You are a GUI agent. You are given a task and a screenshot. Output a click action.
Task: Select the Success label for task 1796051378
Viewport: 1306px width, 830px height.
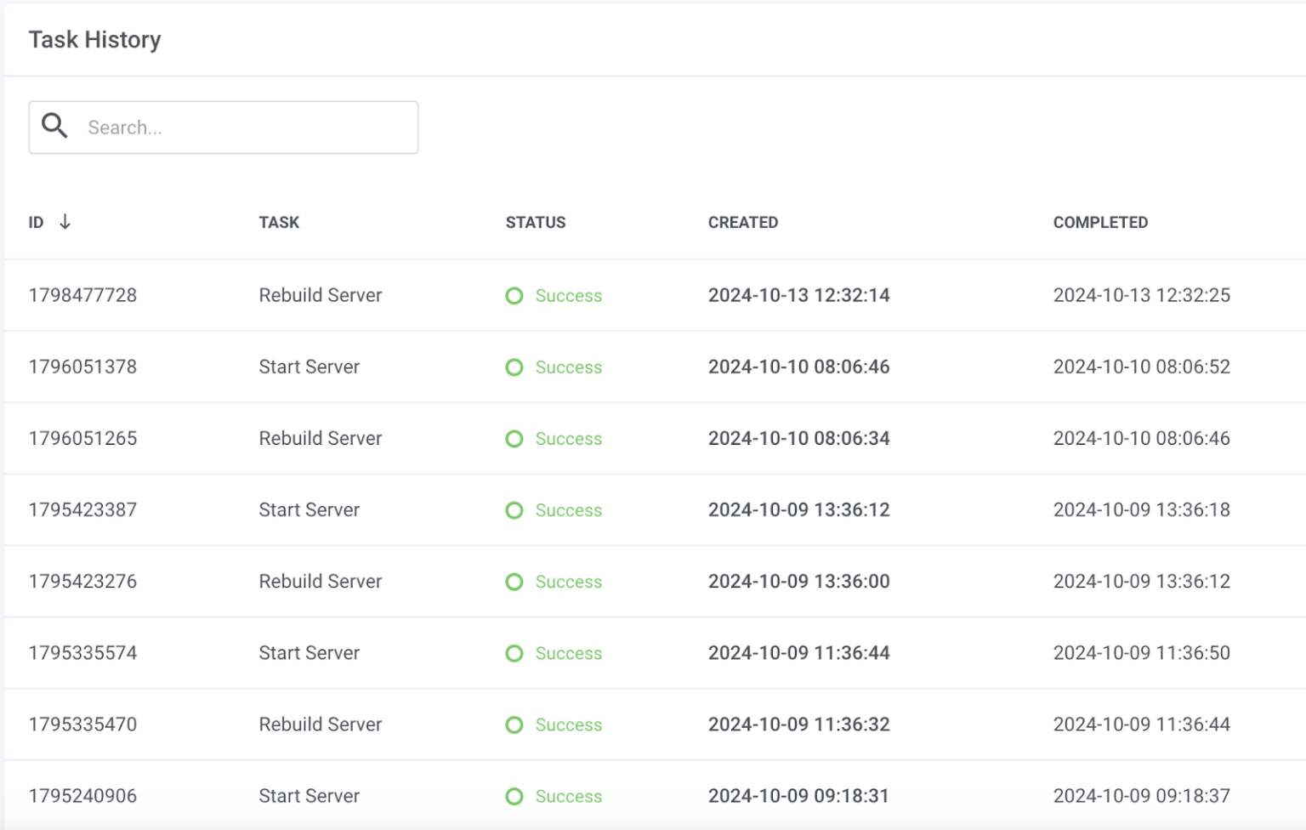click(568, 367)
